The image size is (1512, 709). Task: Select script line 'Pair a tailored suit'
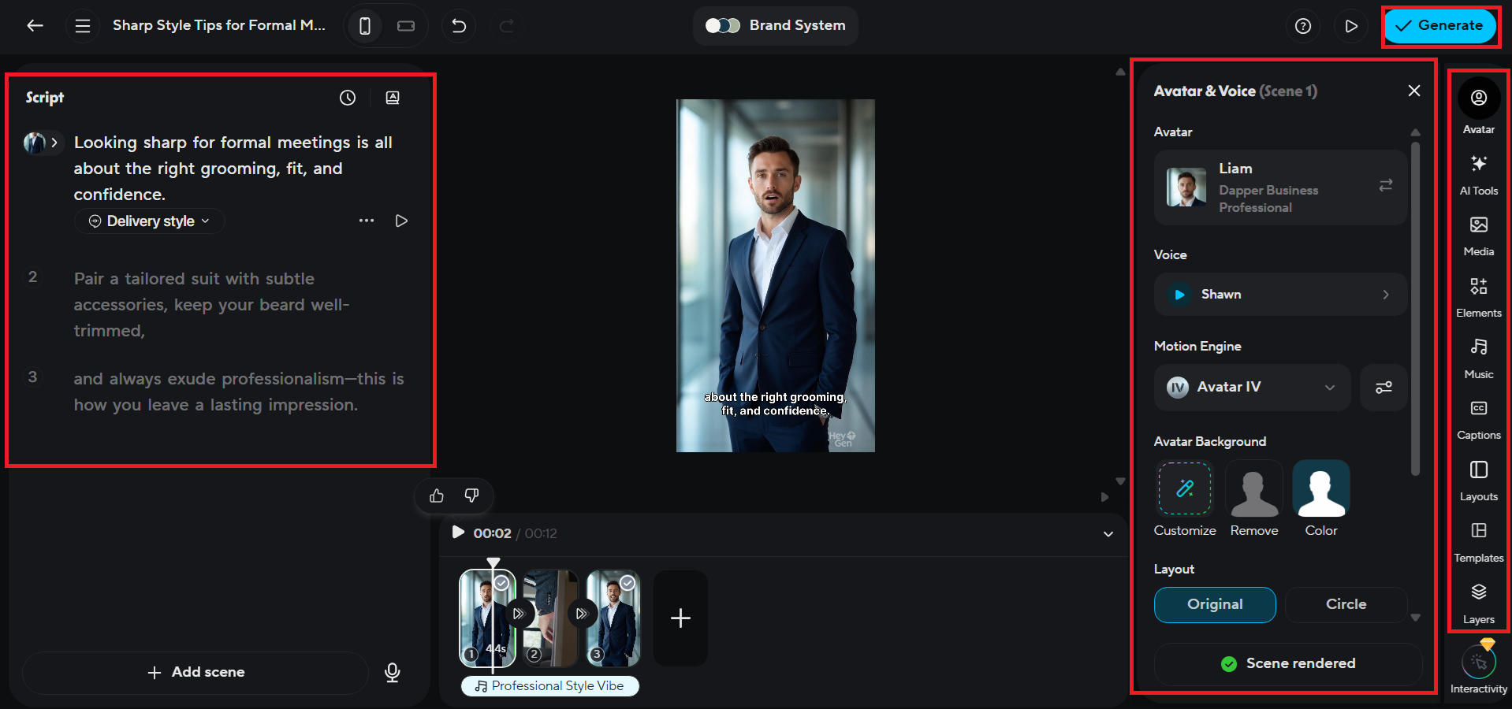tap(211, 305)
